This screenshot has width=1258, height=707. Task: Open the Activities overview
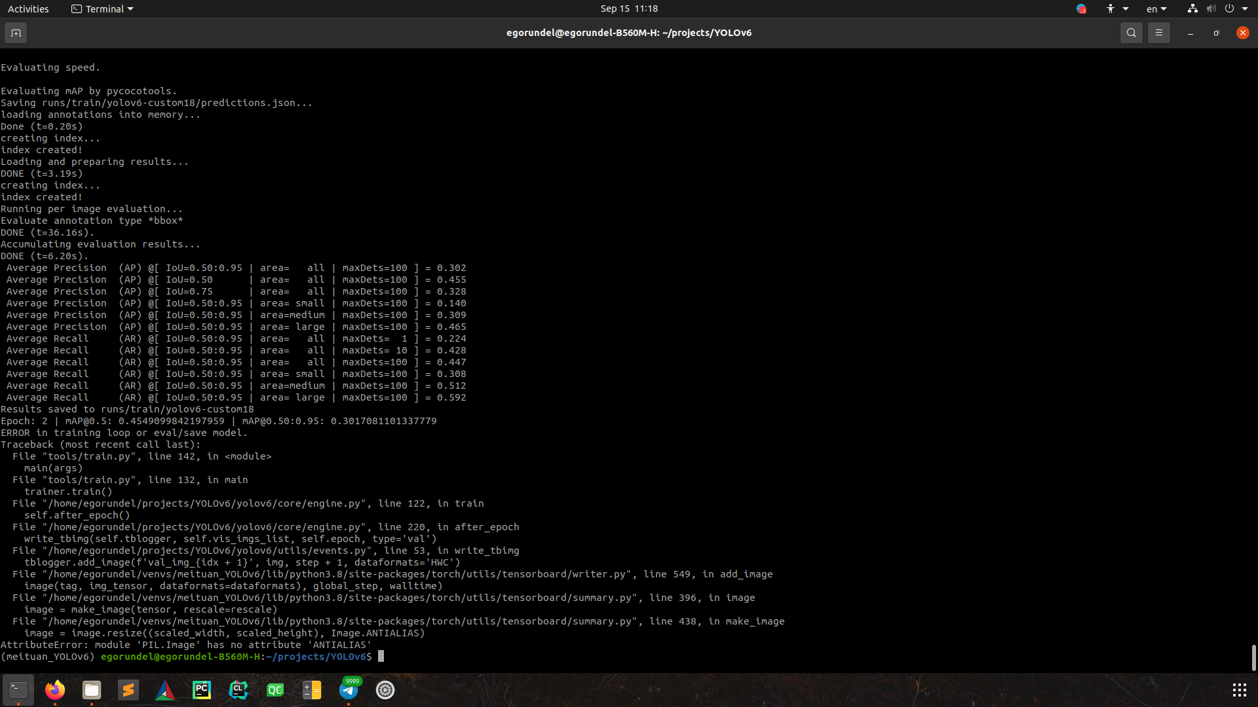28,9
